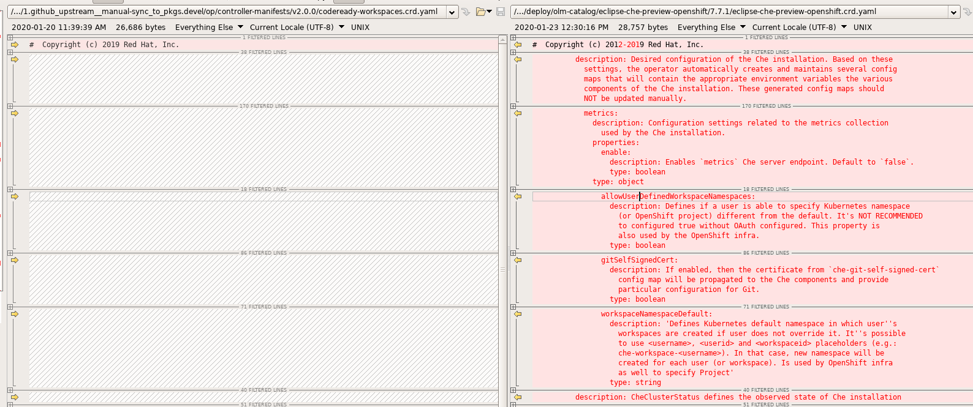Expand left '18 filtered lines' section
Image resolution: width=973 pixels, height=407 pixels.
[x=10, y=189]
